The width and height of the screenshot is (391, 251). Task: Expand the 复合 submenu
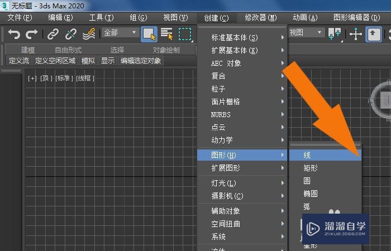pos(242,76)
